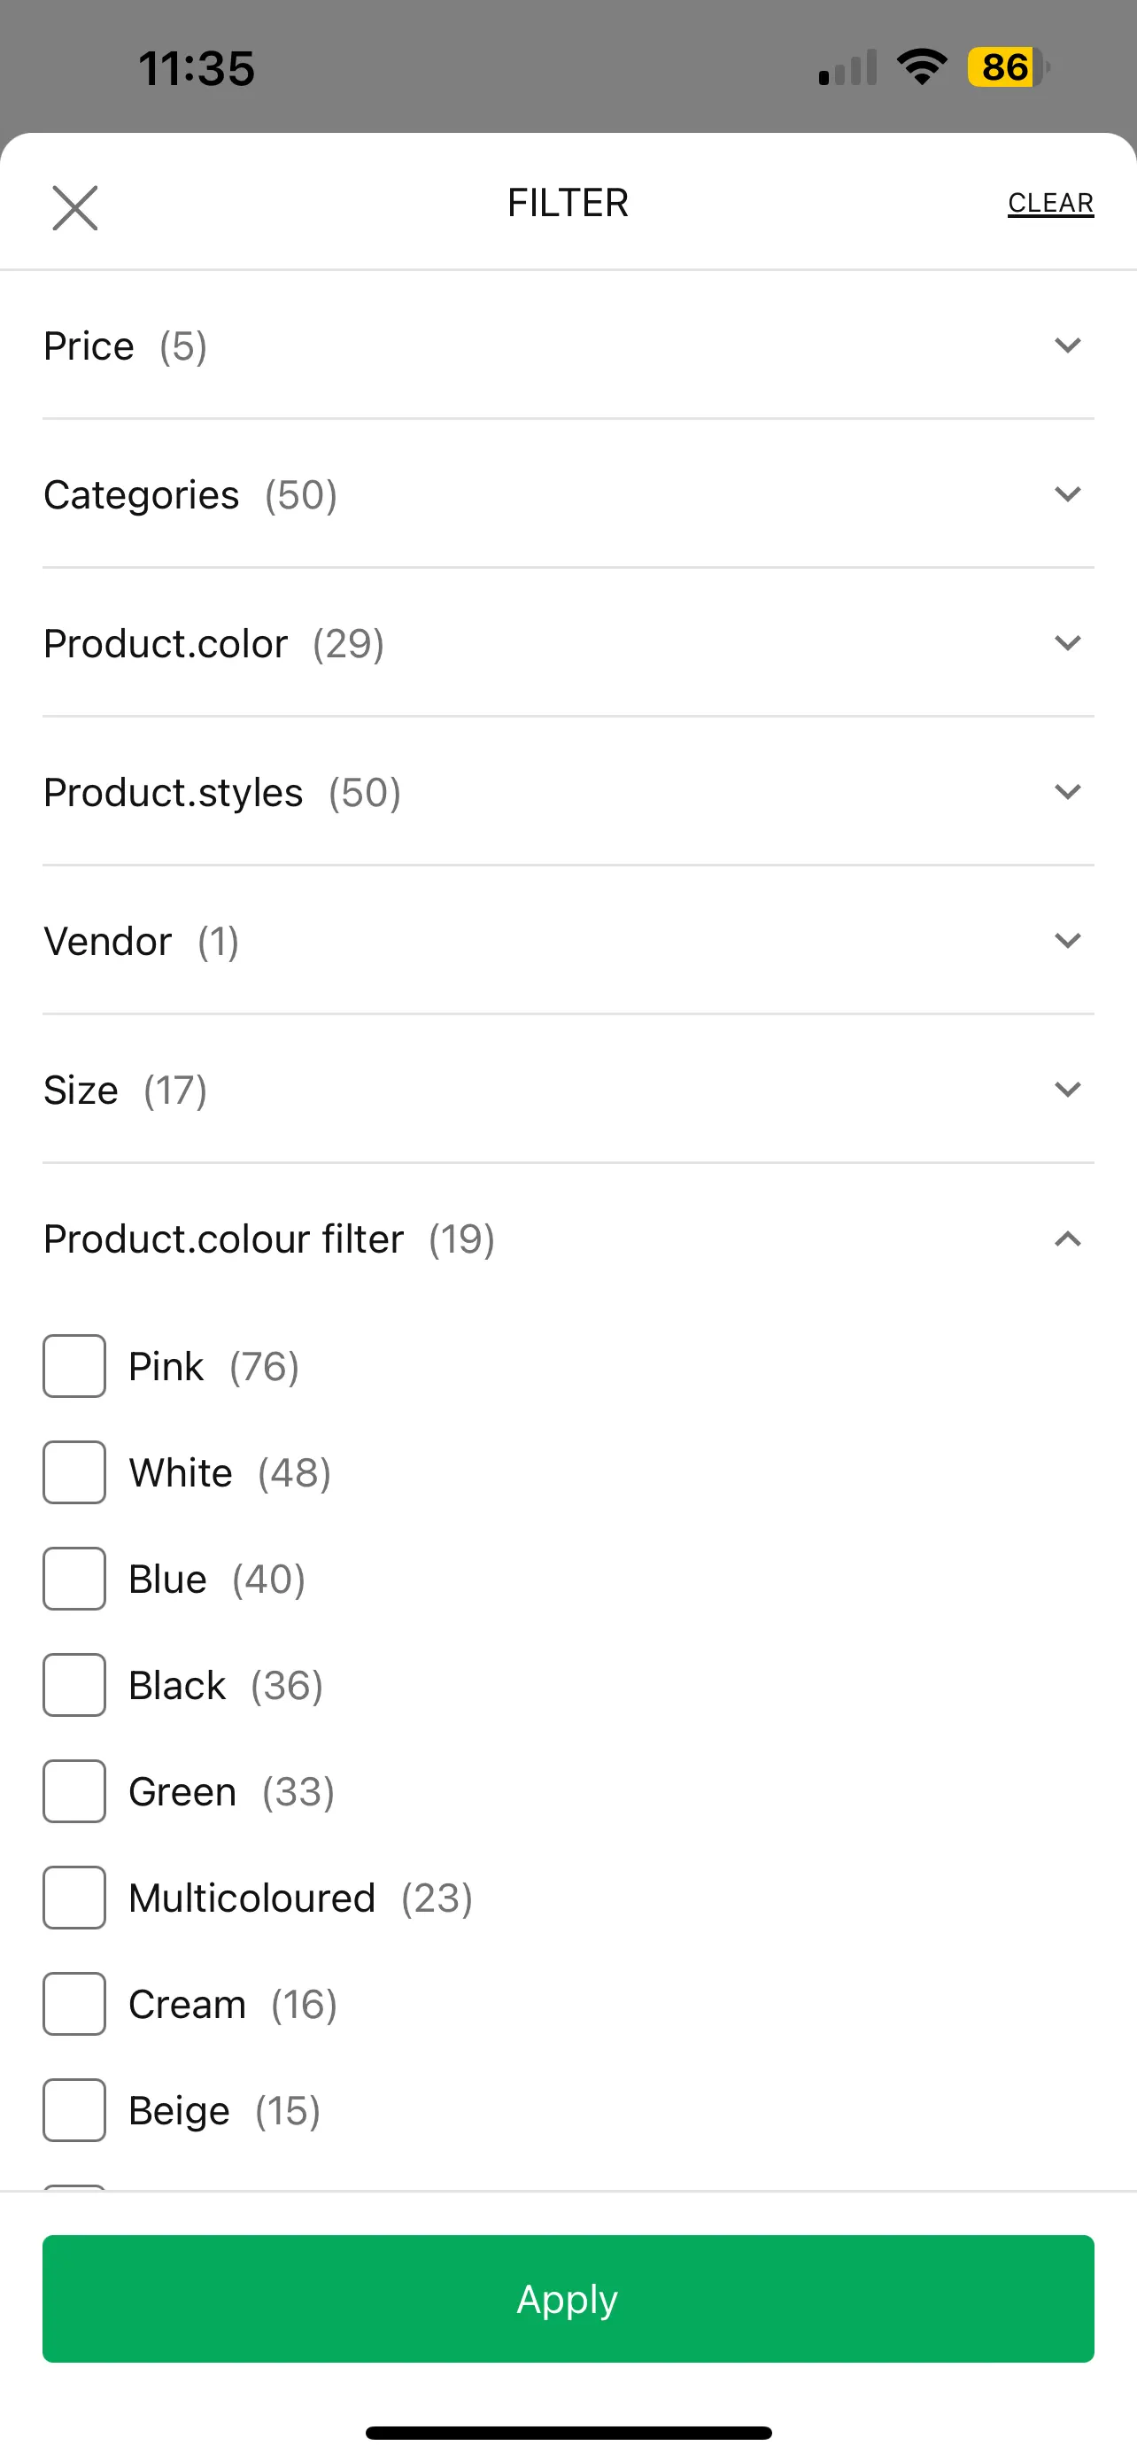The width and height of the screenshot is (1137, 2461).
Task: Select the Blue colour checkbox
Action: point(74,1579)
